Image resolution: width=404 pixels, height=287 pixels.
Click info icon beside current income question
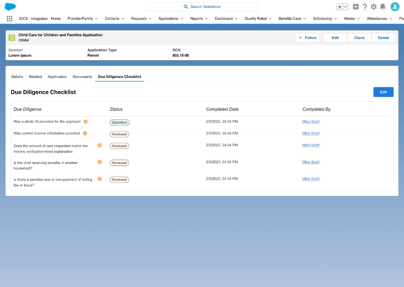click(85, 133)
